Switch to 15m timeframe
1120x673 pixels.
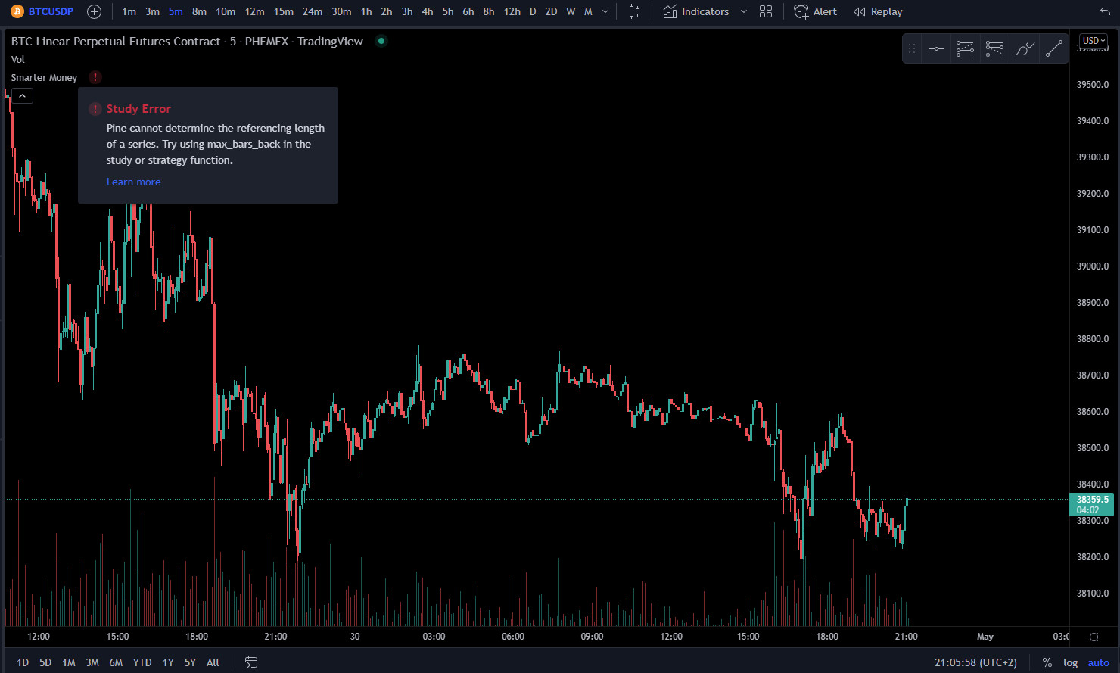[x=284, y=11]
